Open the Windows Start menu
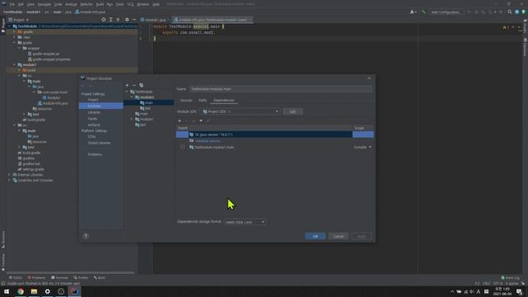528x297 pixels. click(x=7, y=291)
